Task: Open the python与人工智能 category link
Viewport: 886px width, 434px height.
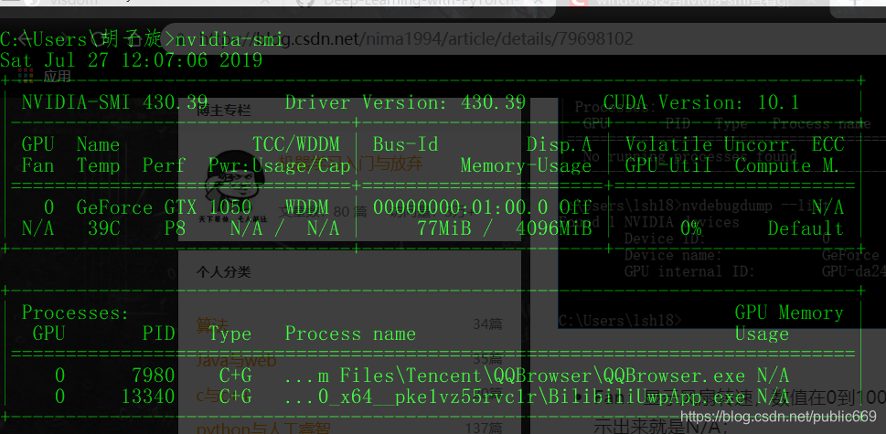Action: click(262, 429)
